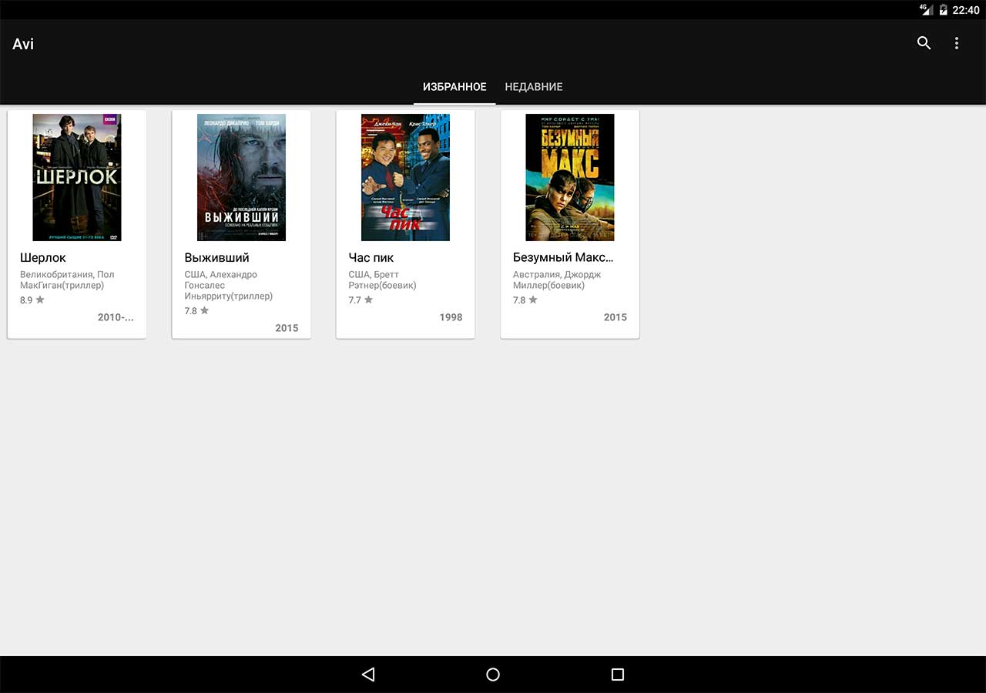Open the Шерлок poster thumbnail

77,177
